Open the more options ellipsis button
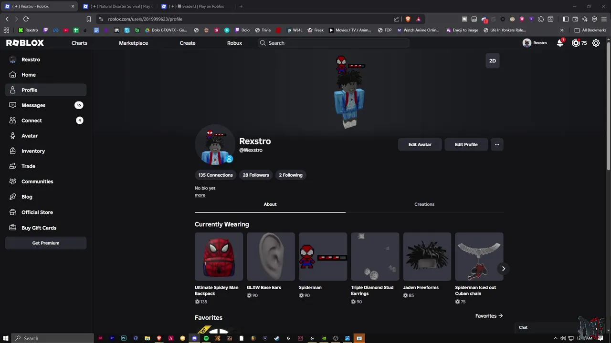This screenshot has width=611, height=343. (x=497, y=144)
